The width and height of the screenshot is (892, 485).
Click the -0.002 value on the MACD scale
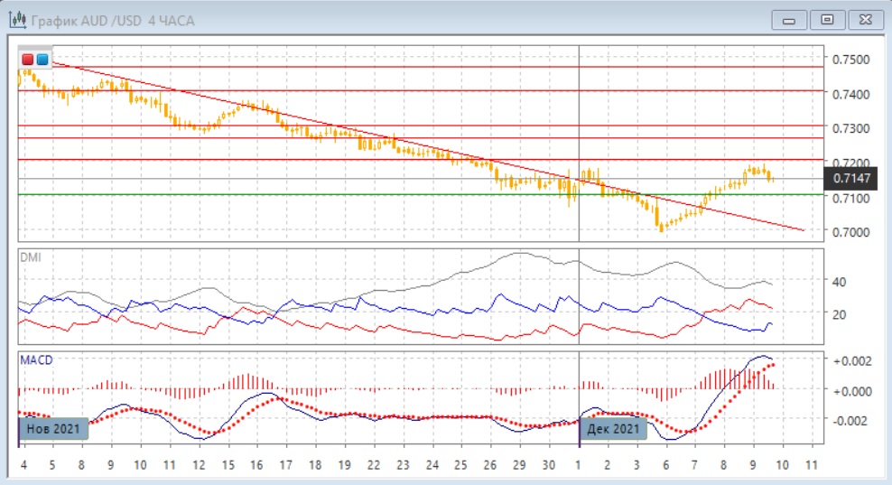(851, 420)
